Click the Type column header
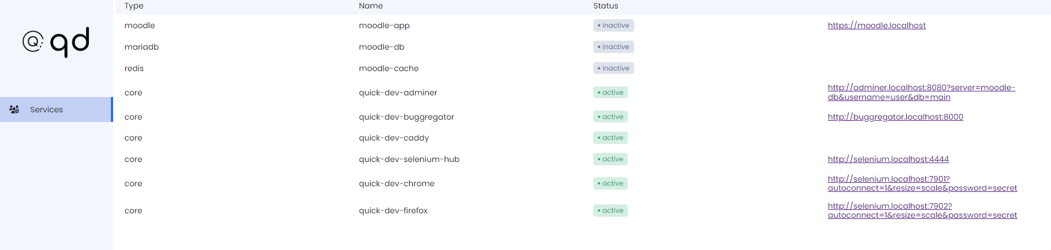The width and height of the screenshot is (1051, 250). pyautogui.click(x=134, y=6)
